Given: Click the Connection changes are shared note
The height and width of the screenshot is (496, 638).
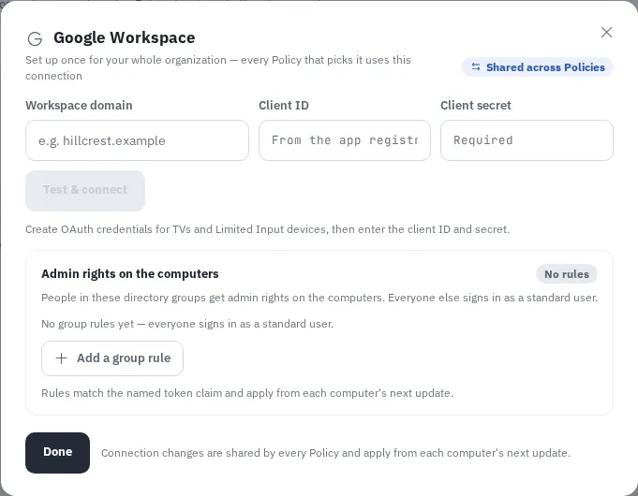Looking at the screenshot, I should point(335,453).
